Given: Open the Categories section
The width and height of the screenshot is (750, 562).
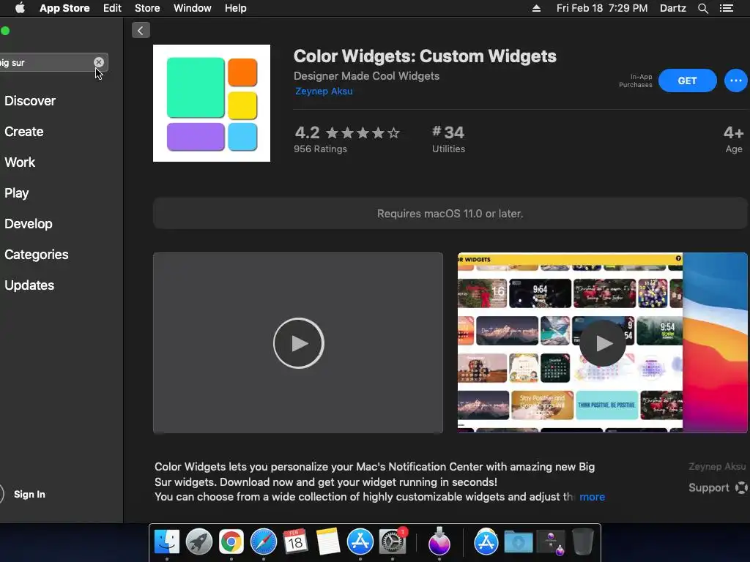Looking at the screenshot, I should point(37,254).
